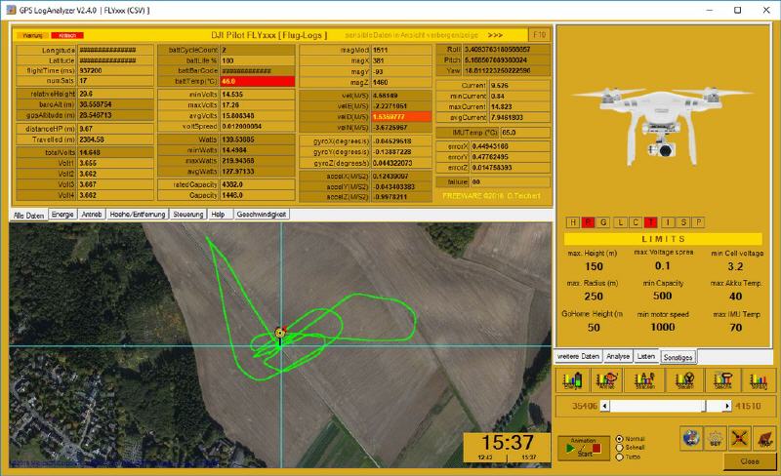
Task: Click the max. Radius limit value 250
Action: tap(594, 297)
